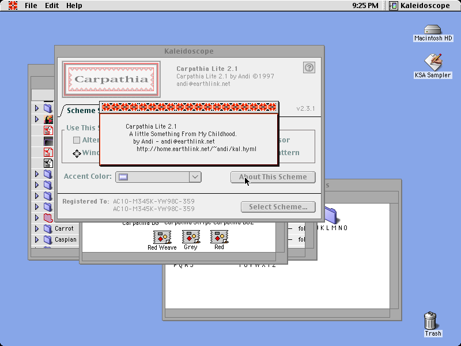461x346 pixels.
Task: Click the Carpathia Lite 2.1 by Andi ©1997 line
Action: click(225, 76)
